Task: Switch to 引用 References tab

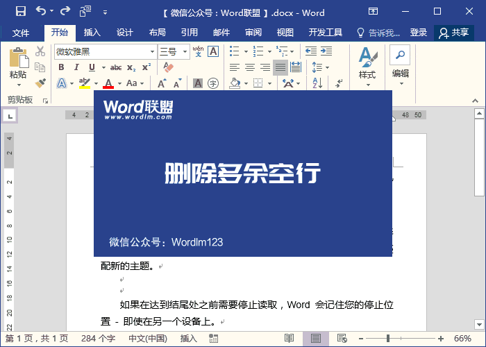Action: point(190,33)
